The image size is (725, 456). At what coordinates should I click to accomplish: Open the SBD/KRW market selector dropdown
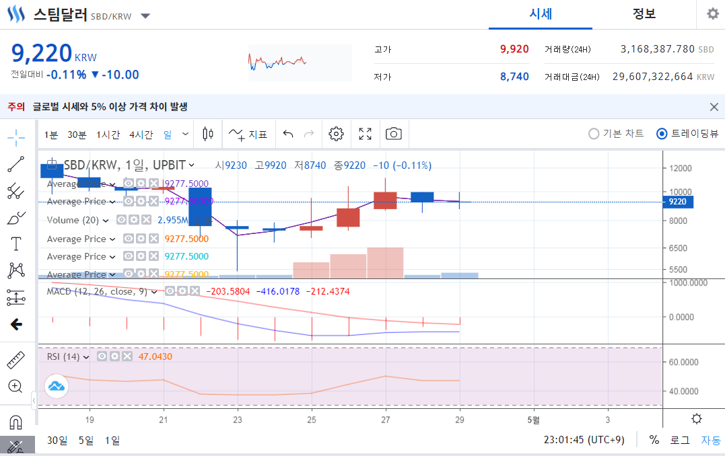[145, 16]
